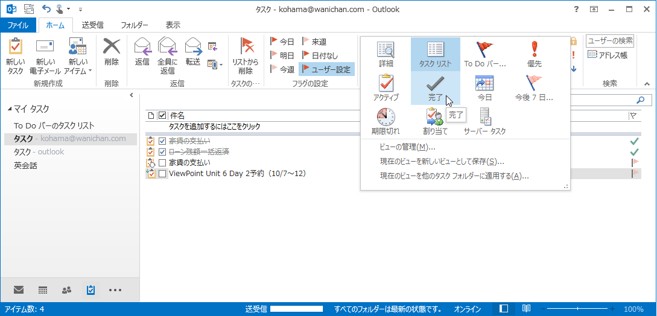Screen dimensions: 657x316
Task: Choose the 今後 7 日 view
Action: pyautogui.click(x=535, y=88)
